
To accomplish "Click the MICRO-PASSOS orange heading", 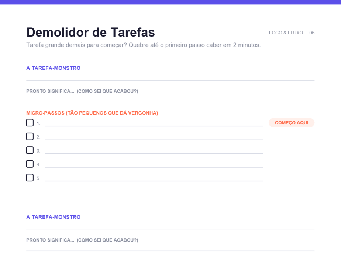I will (92, 113).
